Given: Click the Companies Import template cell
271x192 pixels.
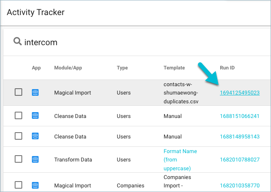Looking at the screenshot, I should 177,182.
